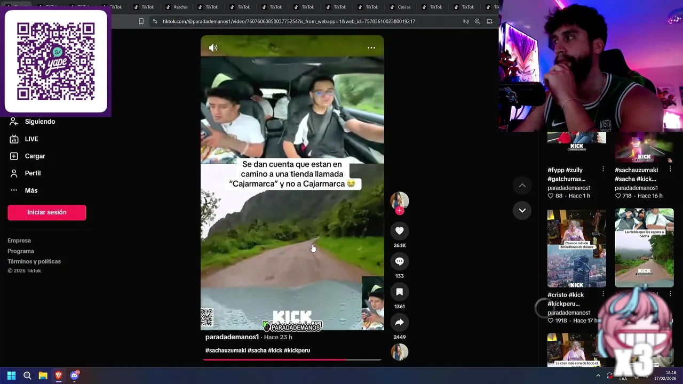
Task: Expand the Programa footer section
Action: tap(21, 251)
